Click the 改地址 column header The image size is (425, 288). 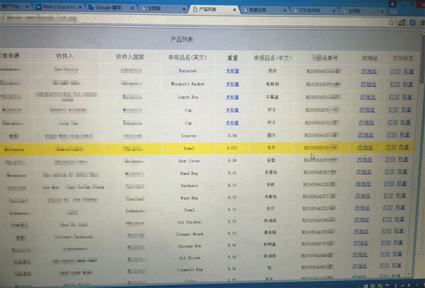coord(370,58)
